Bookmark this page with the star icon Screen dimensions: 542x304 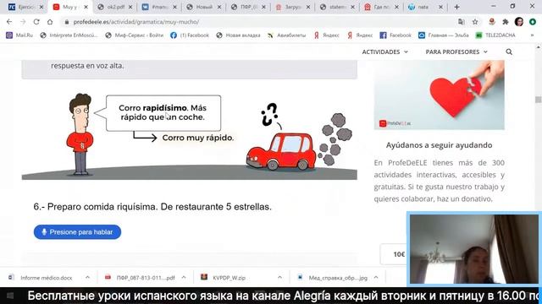(475, 22)
